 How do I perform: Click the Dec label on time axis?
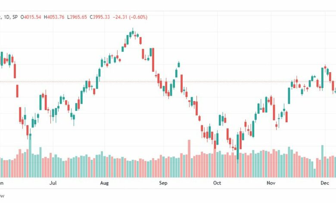(325, 183)
